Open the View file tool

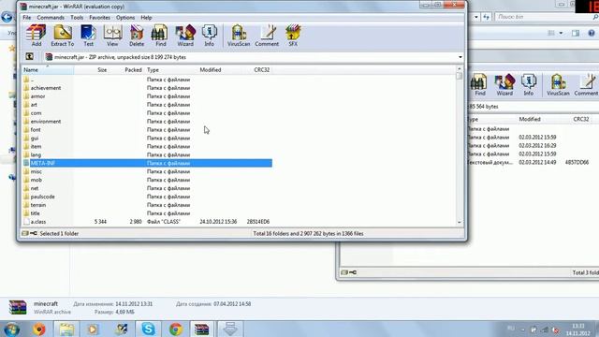click(x=112, y=36)
